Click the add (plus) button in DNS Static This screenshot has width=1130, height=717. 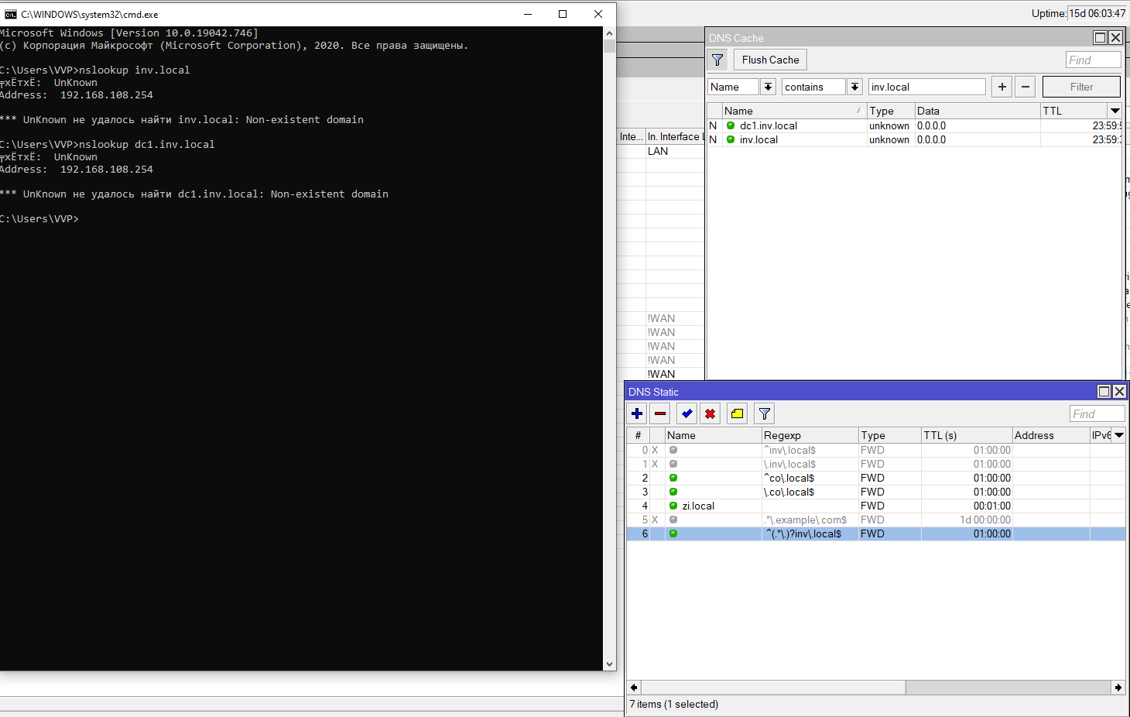click(637, 413)
